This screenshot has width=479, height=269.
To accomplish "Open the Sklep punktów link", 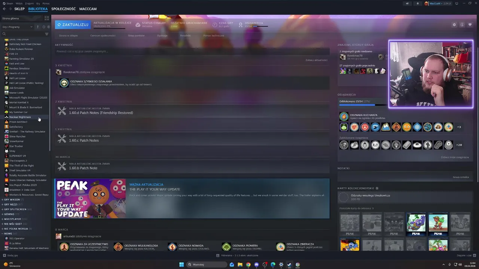I will click(x=136, y=35).
